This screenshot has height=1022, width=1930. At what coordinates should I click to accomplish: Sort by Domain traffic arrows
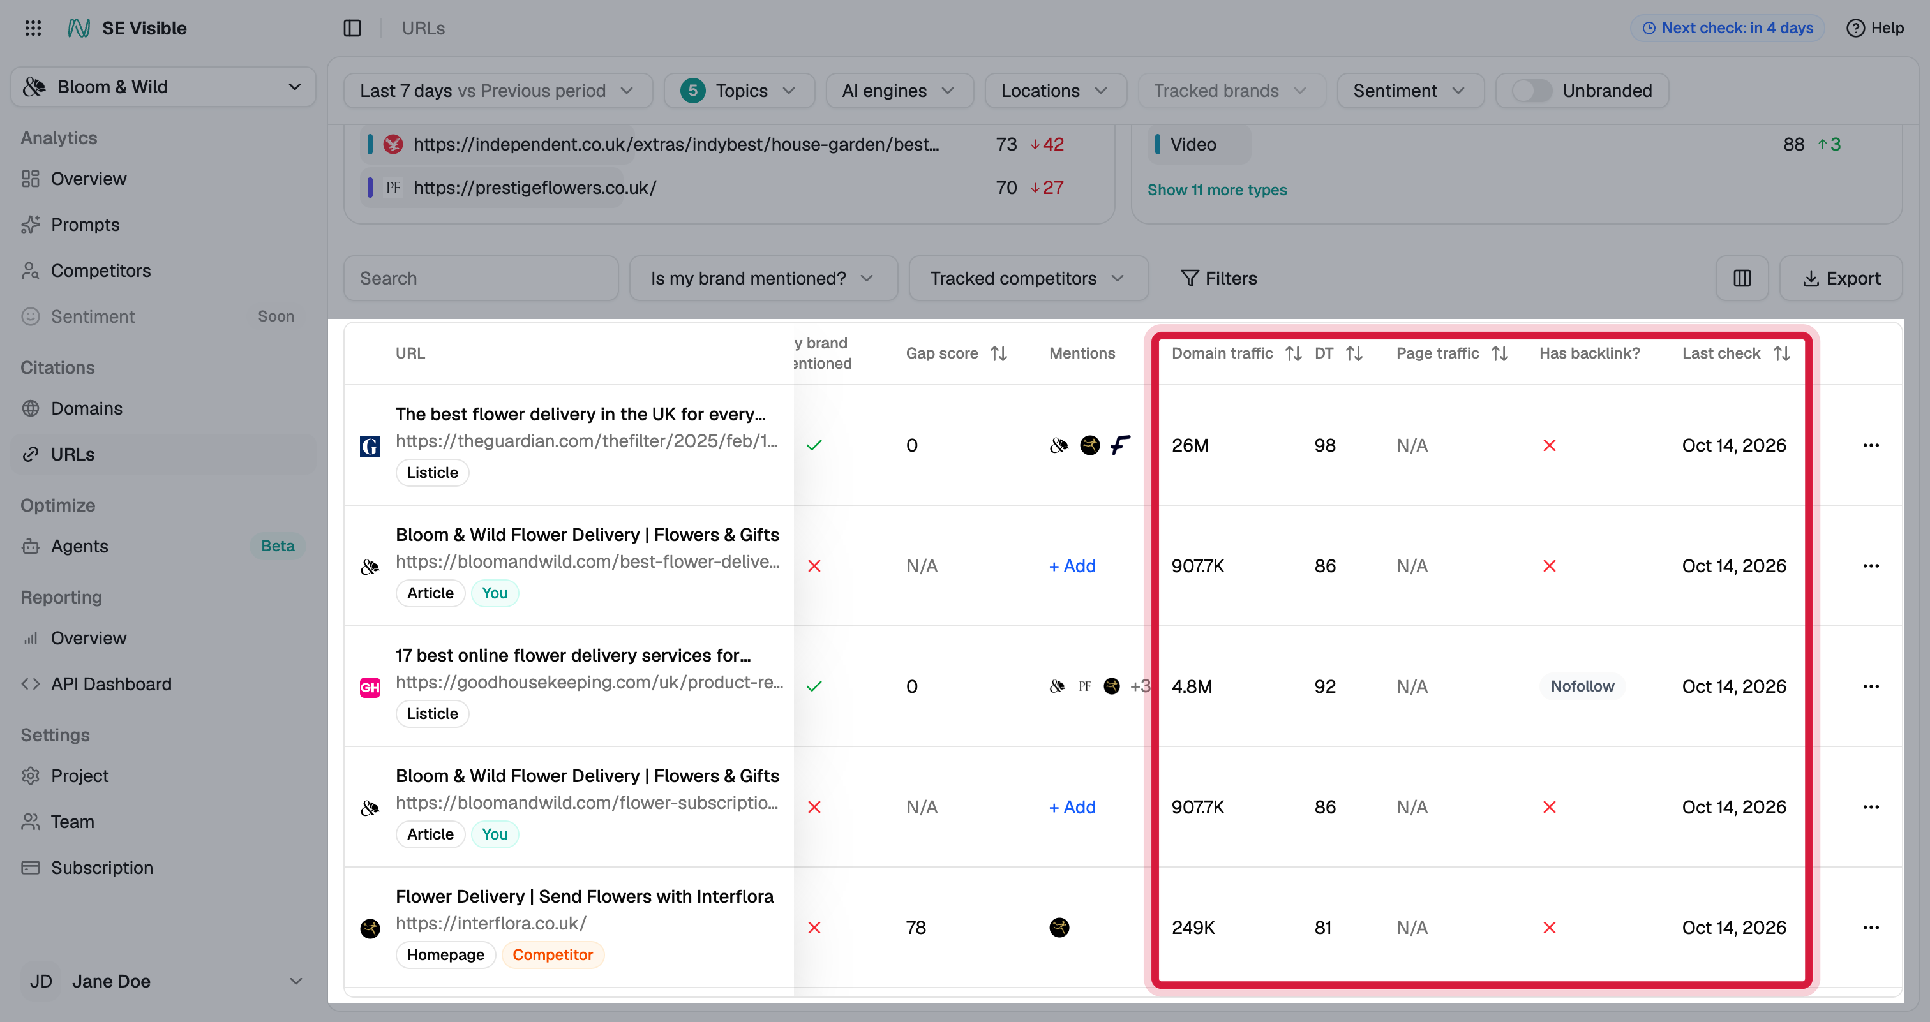click(1293, 353)
